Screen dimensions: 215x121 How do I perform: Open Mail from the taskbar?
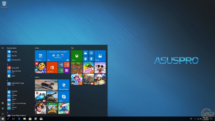click(41, 119)
